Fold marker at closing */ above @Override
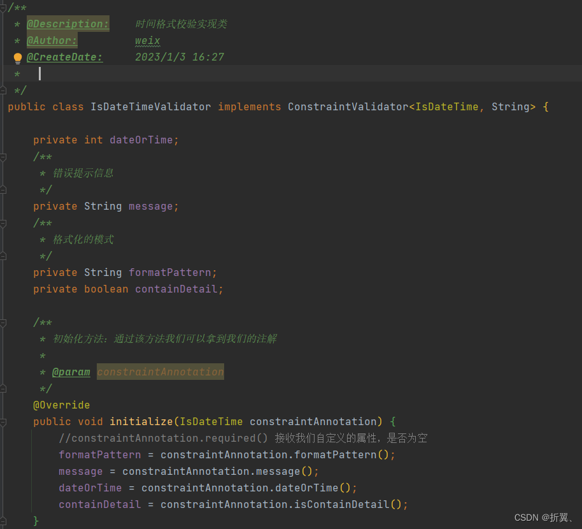This screenshot has height=529, width=582. tap(3, 389)
